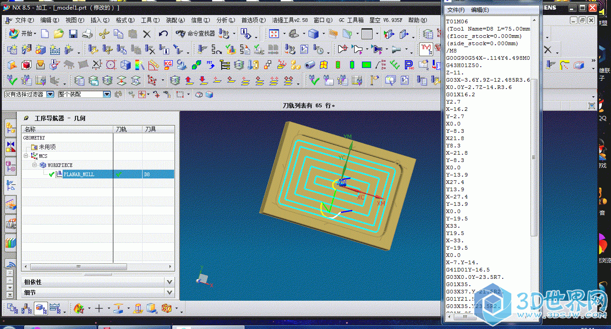The image size is (611, 329).
Task: Open file using the folder icon
Action: (x=58, y=34)
